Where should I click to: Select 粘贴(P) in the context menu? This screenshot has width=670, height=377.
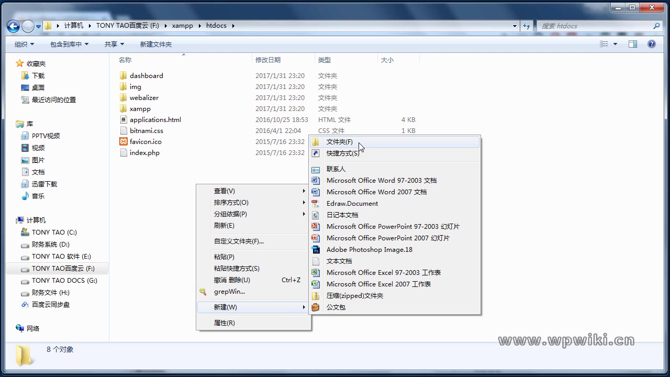[254, 257]
